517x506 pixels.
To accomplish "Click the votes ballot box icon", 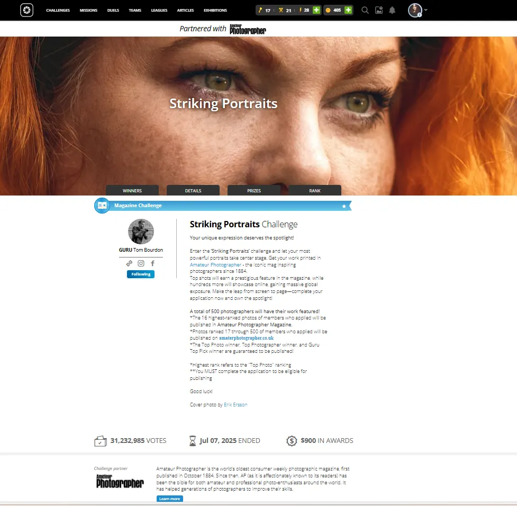I will pos(101,441).
